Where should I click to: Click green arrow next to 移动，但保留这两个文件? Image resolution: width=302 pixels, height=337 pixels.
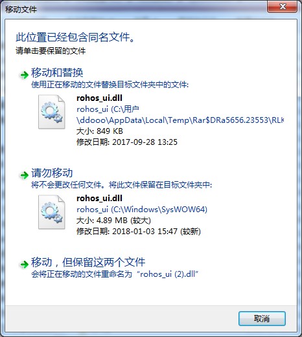coord(24,265)
